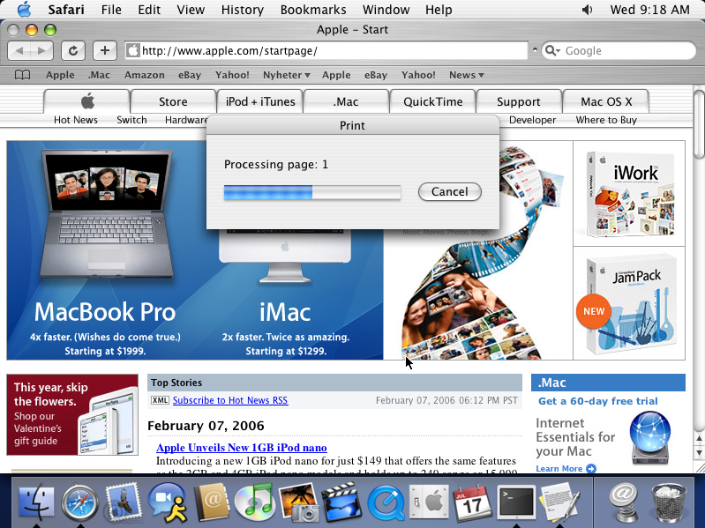Open the Help menu
705x528 pixels.
(439, 10)
